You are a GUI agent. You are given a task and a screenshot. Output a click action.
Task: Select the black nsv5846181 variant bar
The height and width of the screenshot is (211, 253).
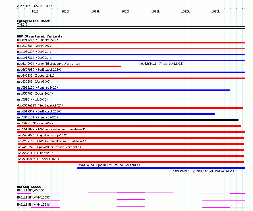[128, 120]
